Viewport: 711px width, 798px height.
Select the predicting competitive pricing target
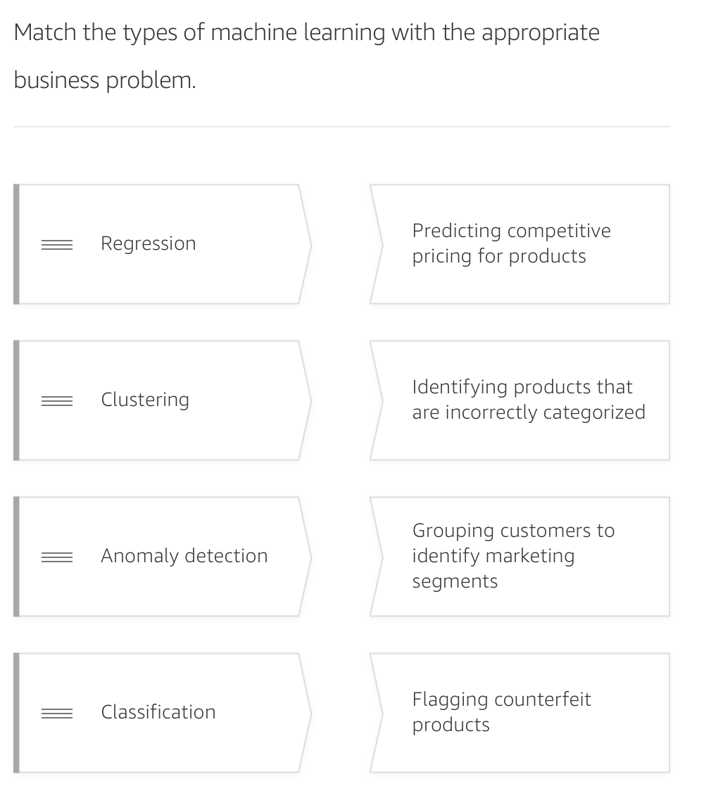[x=521, y=244]
